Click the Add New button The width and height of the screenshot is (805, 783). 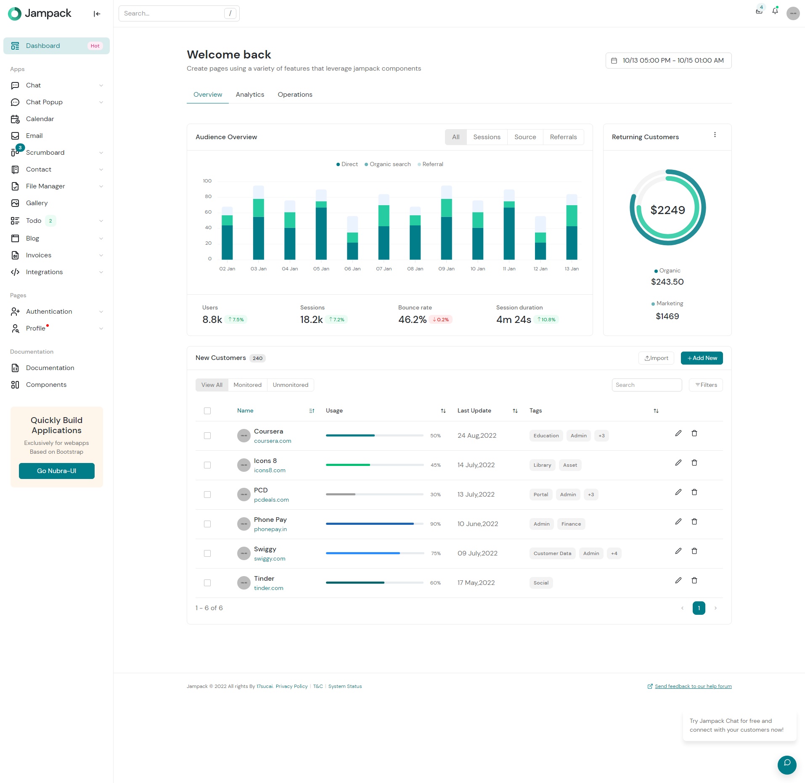(x=702, y=358)
